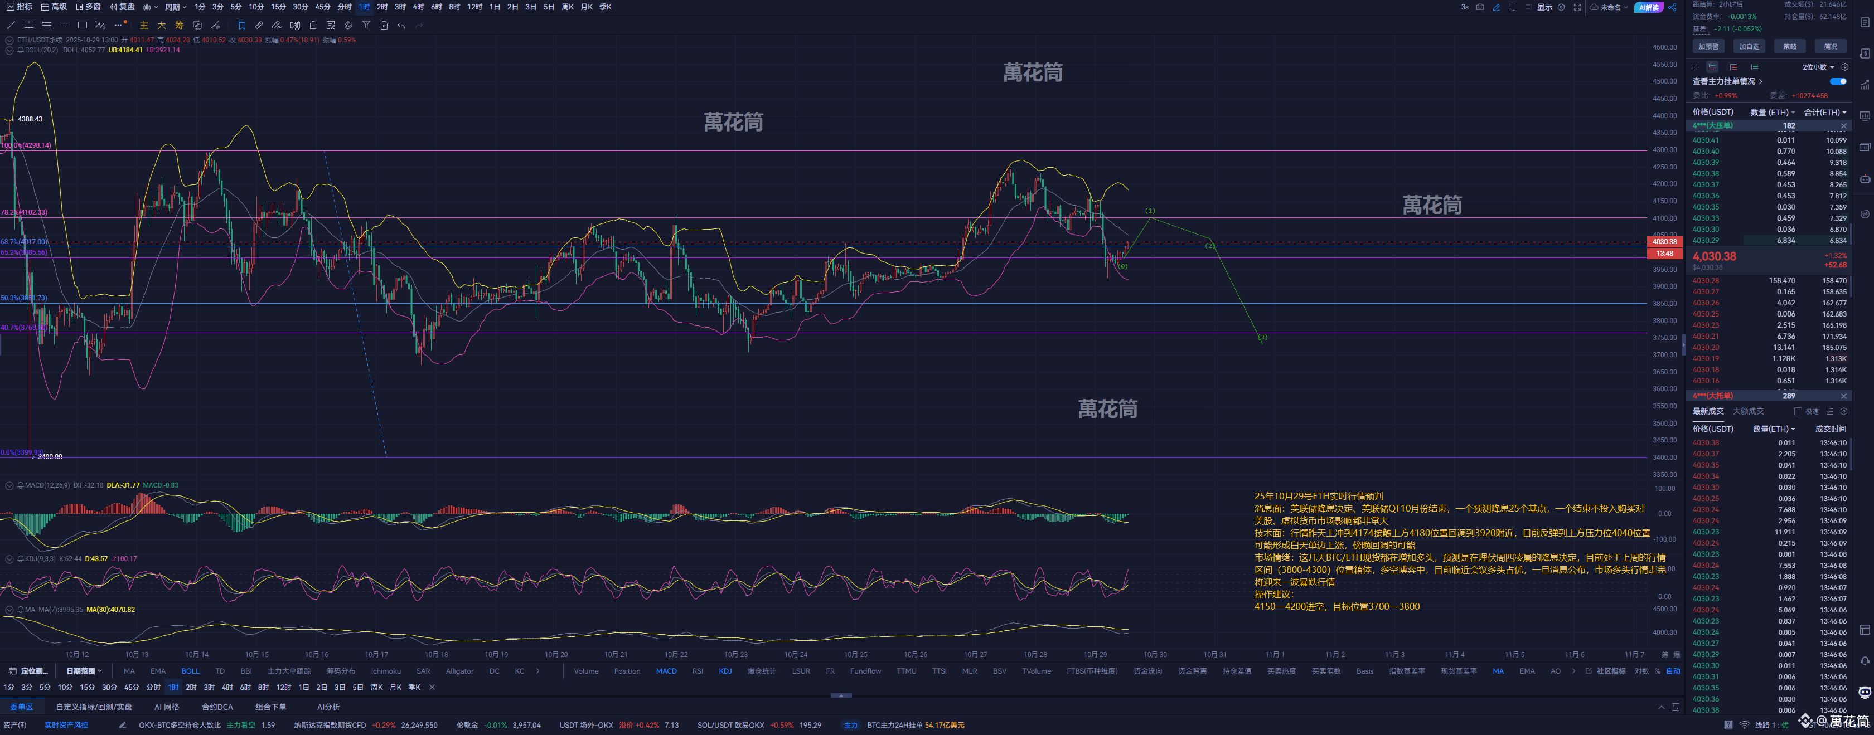Select the KDJ indicator tab
Screen dimensions: 1874x735
pyautogui.click(x=725, y=671)
